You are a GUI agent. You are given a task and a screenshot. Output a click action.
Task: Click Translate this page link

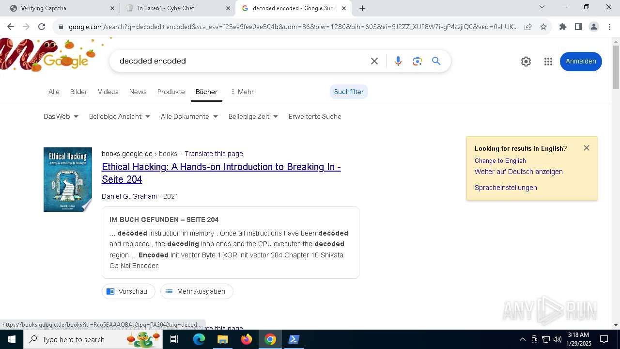[214, 154]
